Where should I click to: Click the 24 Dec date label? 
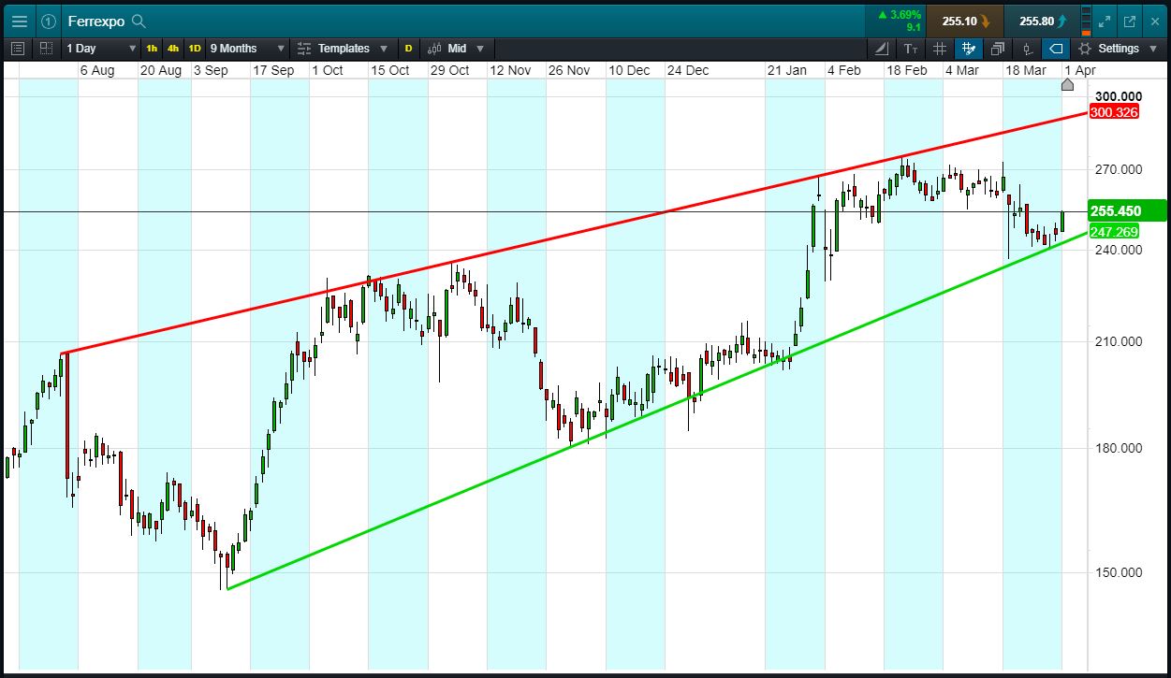(688, 70)
